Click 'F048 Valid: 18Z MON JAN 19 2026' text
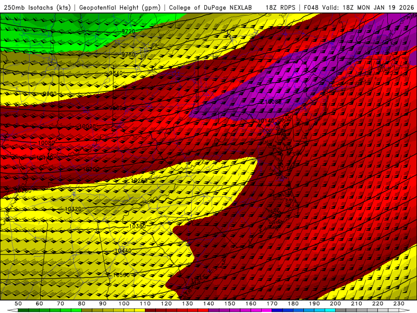 (359, 7)
